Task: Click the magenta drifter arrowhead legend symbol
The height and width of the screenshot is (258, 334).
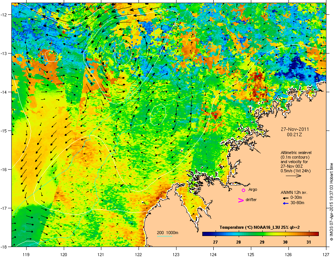Action: [x=241, y=200]
